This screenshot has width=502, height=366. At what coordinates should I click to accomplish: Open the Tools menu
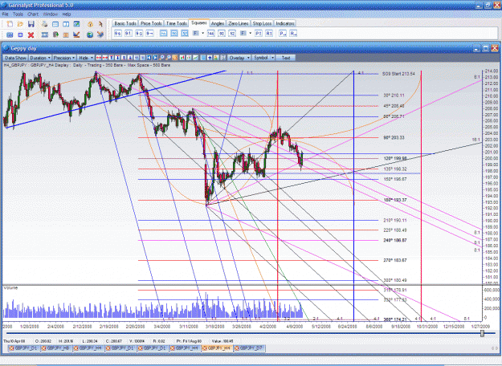click(18, 14)
